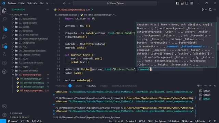
Task: Switch to the CONSOLA DE DEPURACIÓN tab
Action: (x=124, y=86)
